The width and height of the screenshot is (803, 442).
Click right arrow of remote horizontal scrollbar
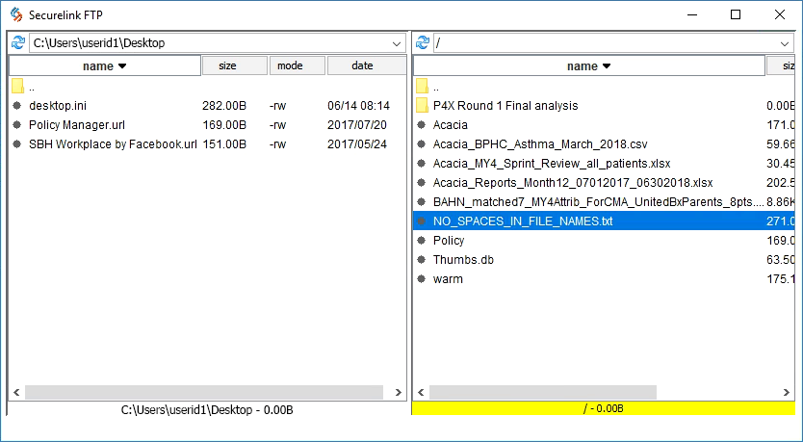[x=786, y=393]
